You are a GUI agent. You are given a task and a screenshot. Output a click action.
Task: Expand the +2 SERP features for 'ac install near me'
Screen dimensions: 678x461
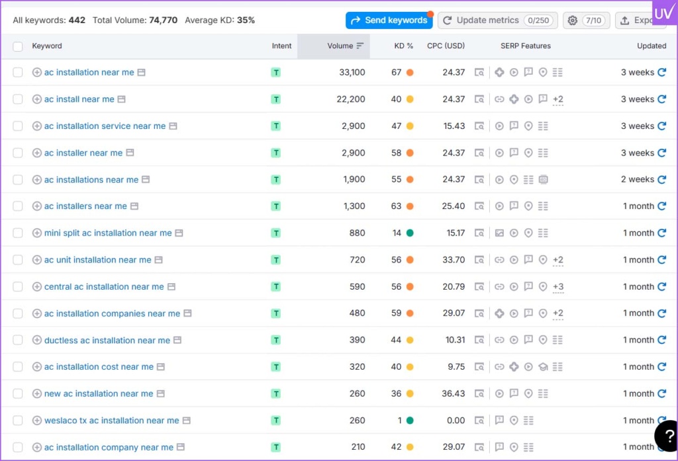[x=557, y=99]
